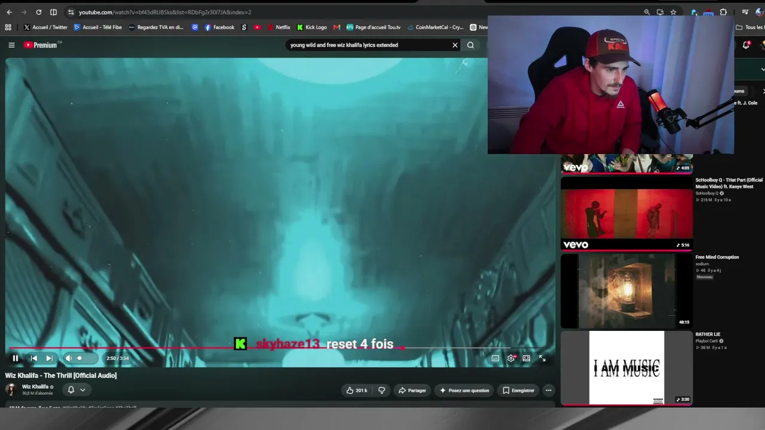Open the Accueil / Twitter bookmark
The height and width of the screenshot is (430, 765).
tap(45, 27)
